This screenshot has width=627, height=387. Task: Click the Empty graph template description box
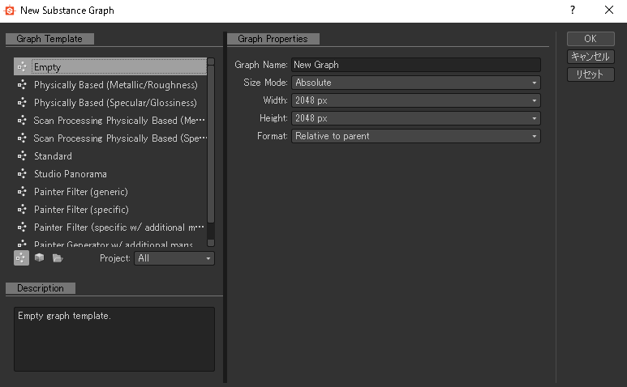coord(114,339)
